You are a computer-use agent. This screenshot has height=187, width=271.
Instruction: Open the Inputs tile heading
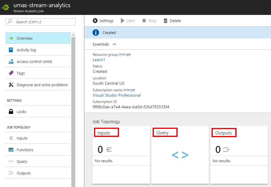pos(104,133)
